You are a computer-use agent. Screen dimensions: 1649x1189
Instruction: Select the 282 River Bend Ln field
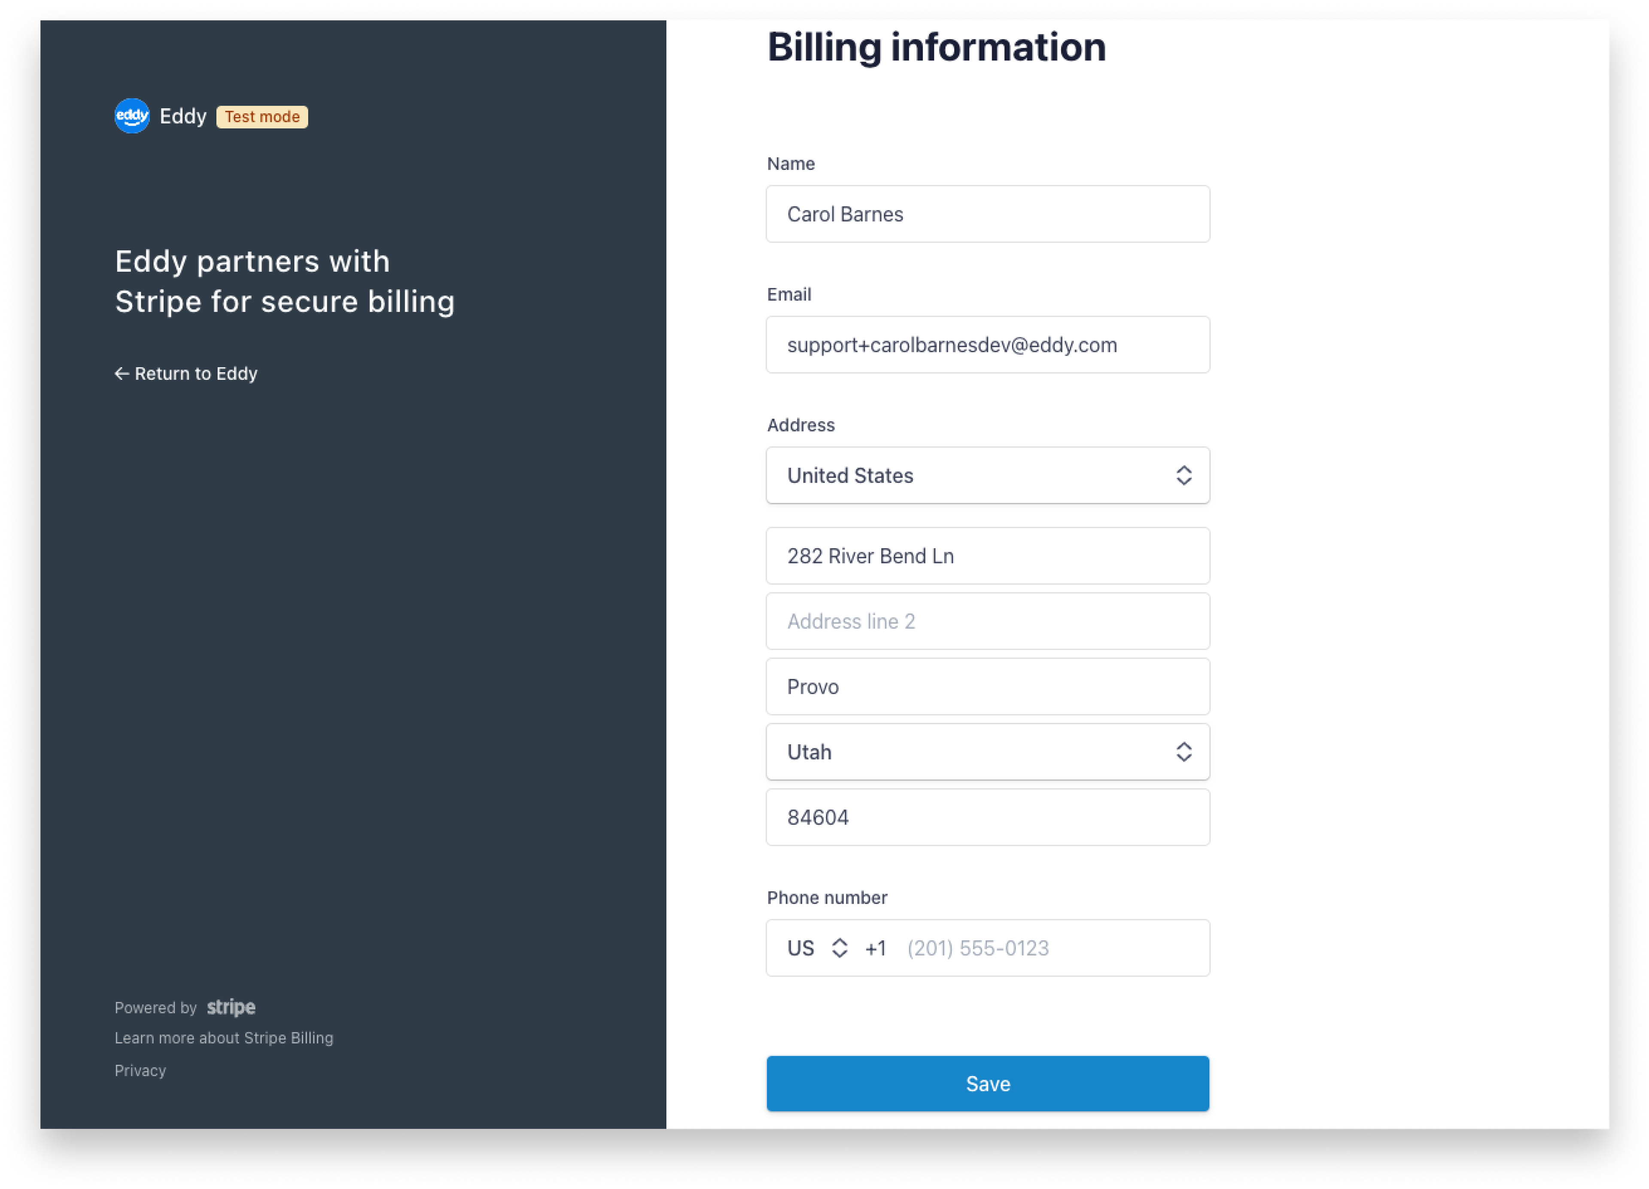[988, 556]
